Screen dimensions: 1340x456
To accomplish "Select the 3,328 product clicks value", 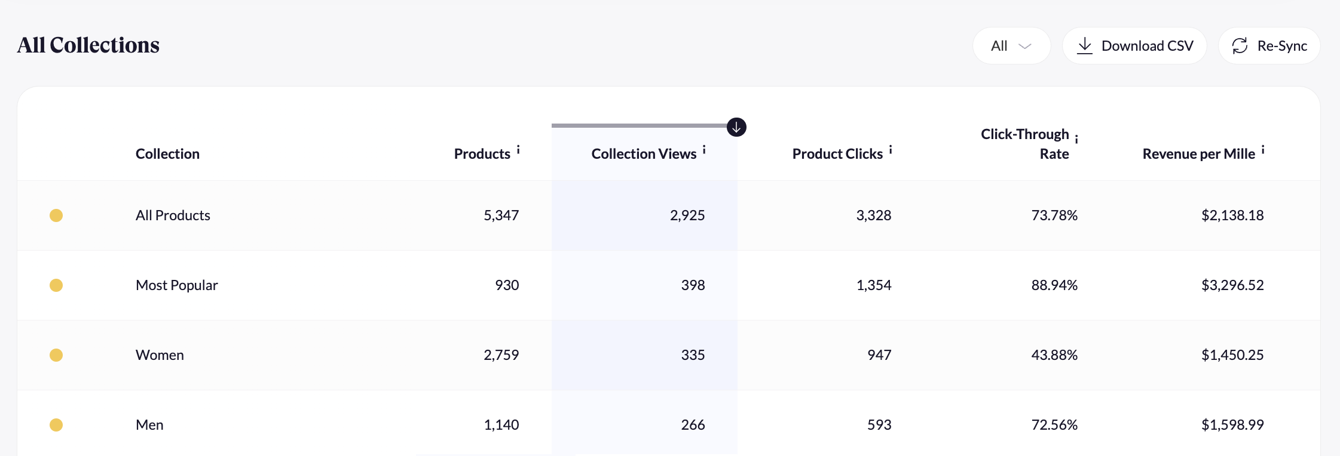I will pyautogui.click(x=874, y=215).
